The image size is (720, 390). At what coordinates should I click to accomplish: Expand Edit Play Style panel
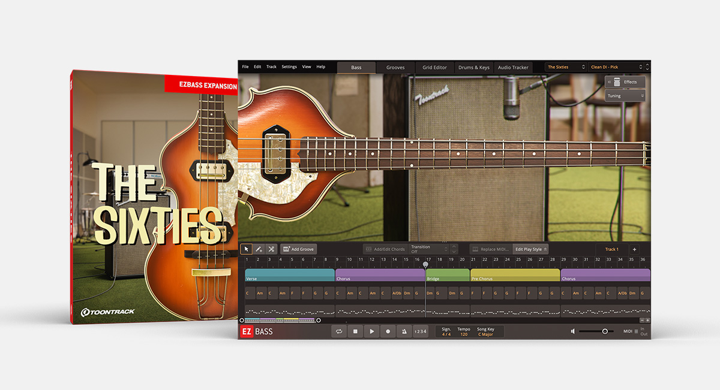point(530,249)
